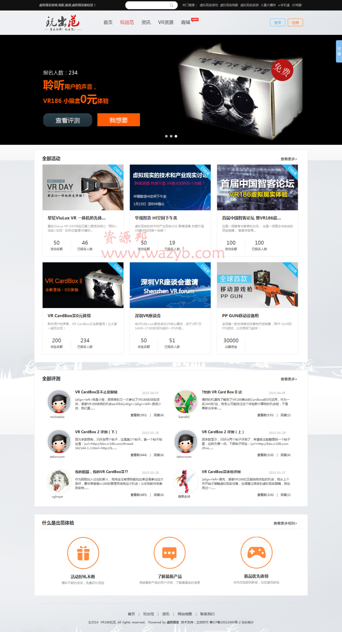Click the chat bubble icon for 了解最新产品
This screenshot has height=632, width=342.
point(170,553)
